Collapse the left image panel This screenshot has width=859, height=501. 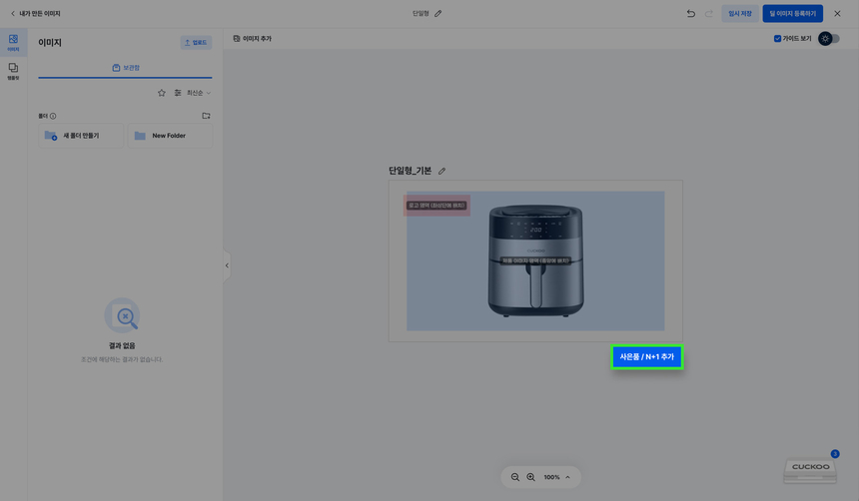tap(227, 265)
